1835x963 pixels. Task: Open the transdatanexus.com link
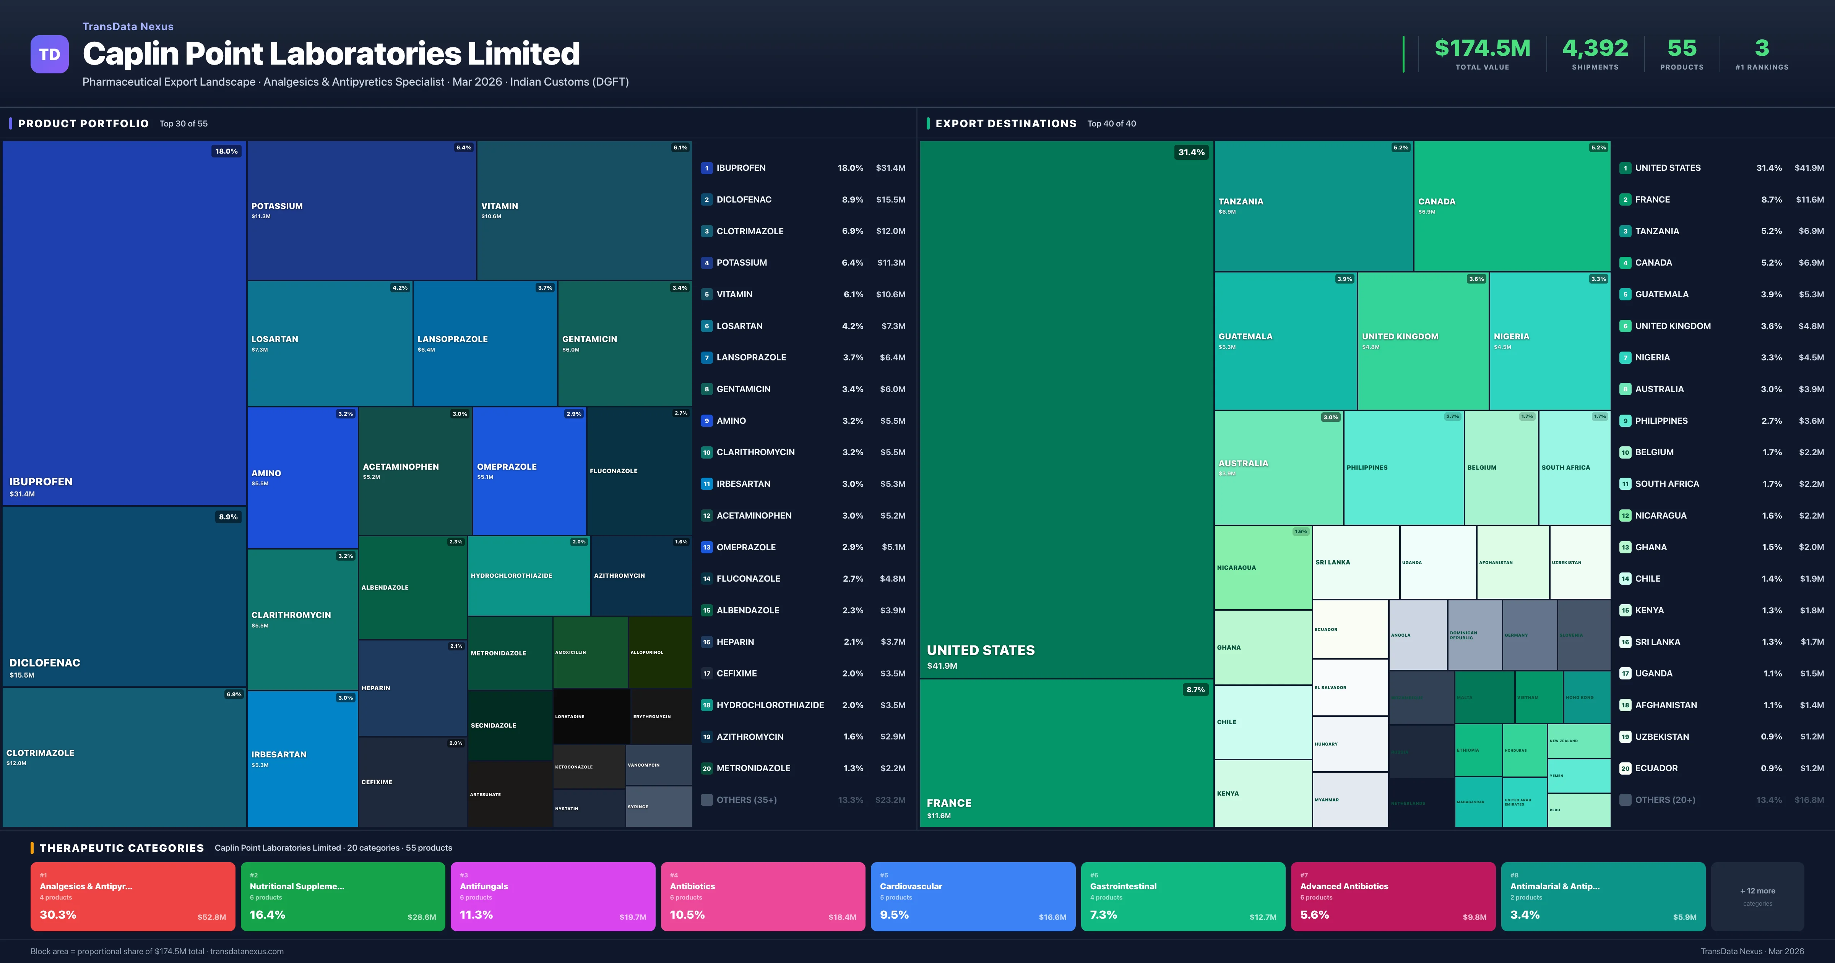point(248,951)
